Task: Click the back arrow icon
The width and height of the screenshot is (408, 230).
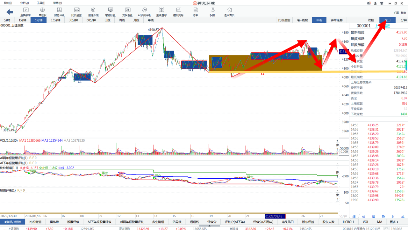Action: click(x=10, y=12)
